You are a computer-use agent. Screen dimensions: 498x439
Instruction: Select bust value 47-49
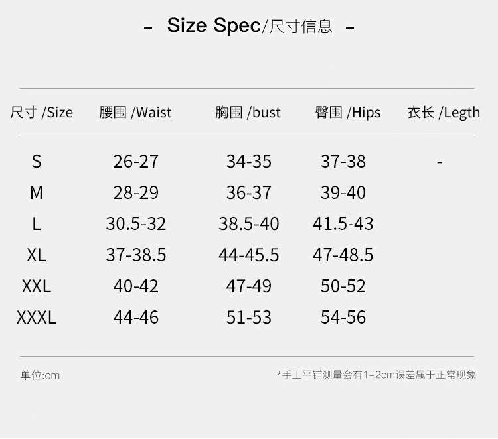click(x=249, y=286)
